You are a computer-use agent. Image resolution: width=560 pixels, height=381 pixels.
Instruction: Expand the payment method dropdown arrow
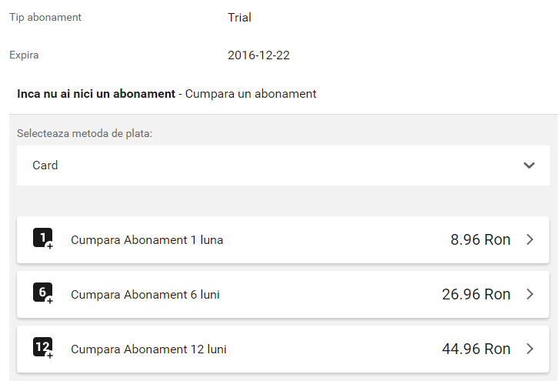[529, 165]
